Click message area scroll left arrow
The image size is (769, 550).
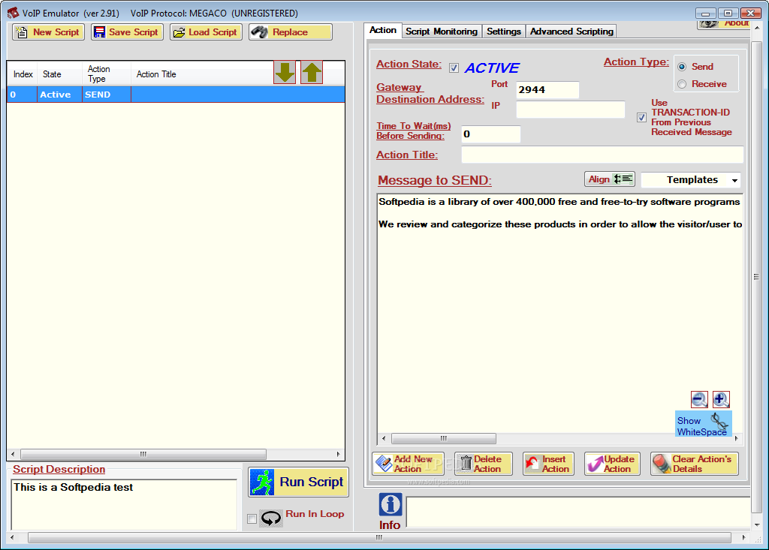point(384,438)
